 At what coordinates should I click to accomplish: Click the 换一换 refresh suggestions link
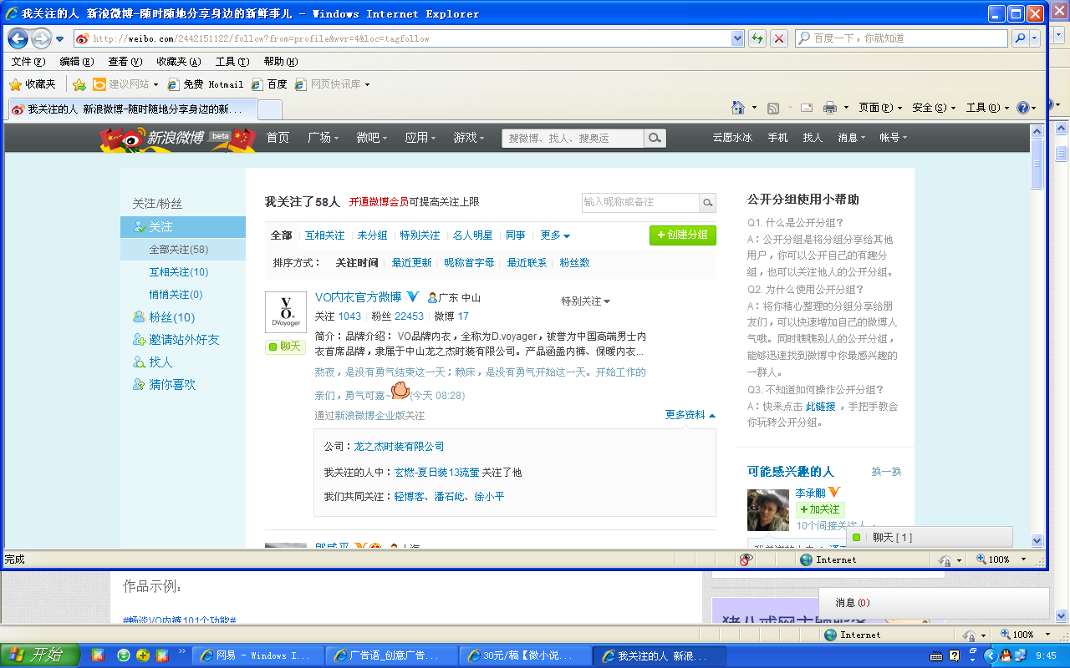click(x=886, y=472)
